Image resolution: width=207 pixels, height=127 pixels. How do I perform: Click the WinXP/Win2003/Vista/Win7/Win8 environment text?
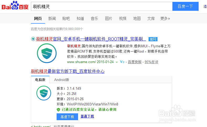pos(92,104)
